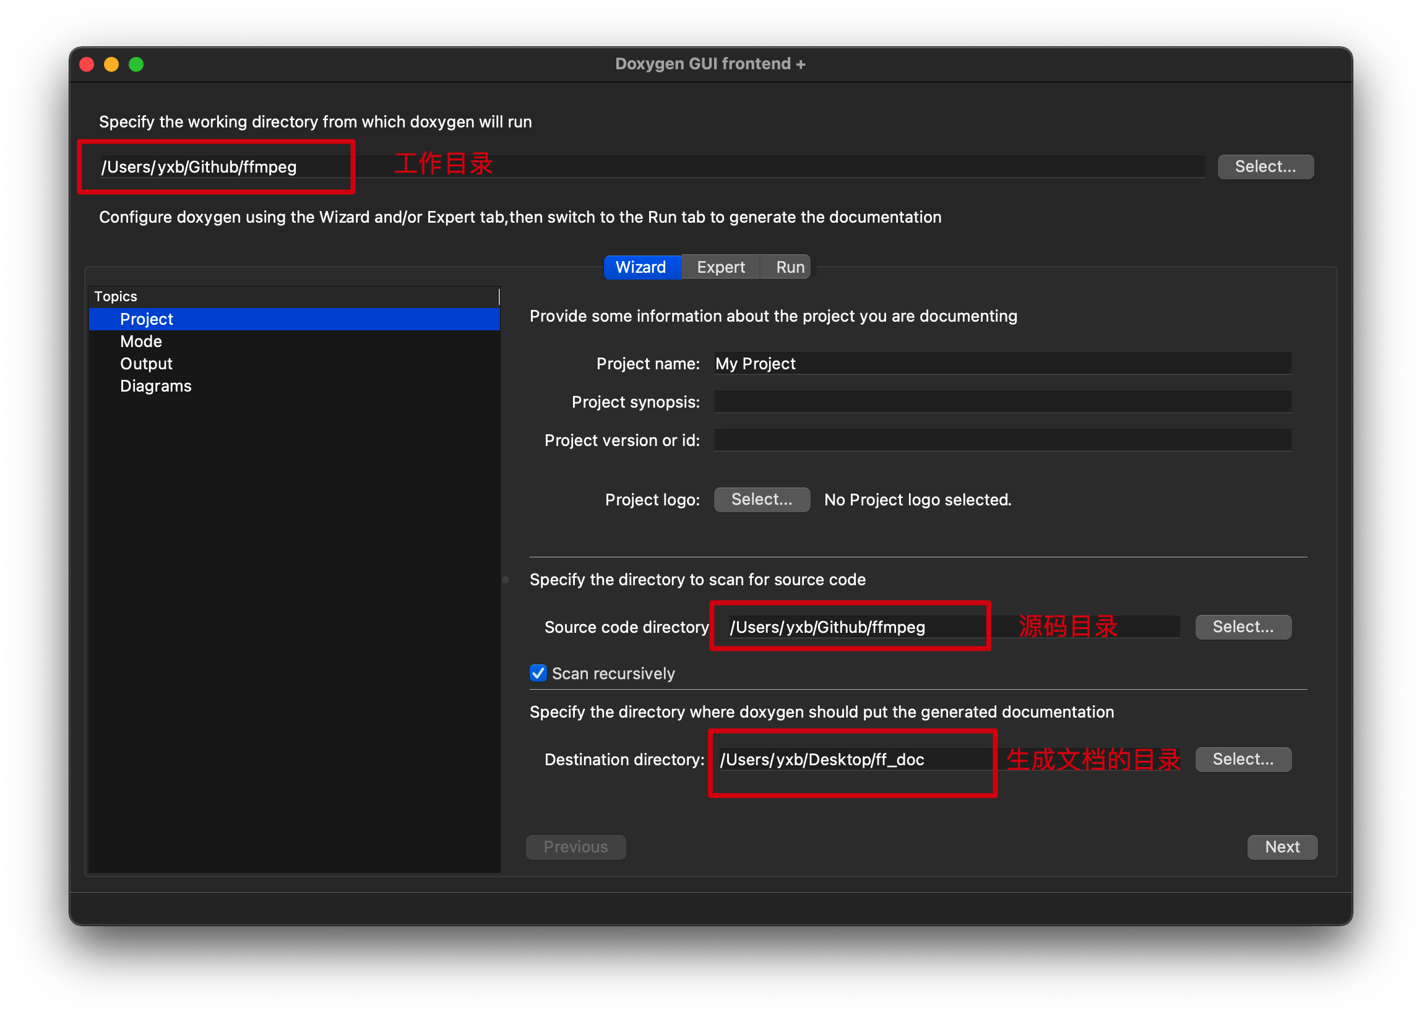Click the Previous button

575,847
